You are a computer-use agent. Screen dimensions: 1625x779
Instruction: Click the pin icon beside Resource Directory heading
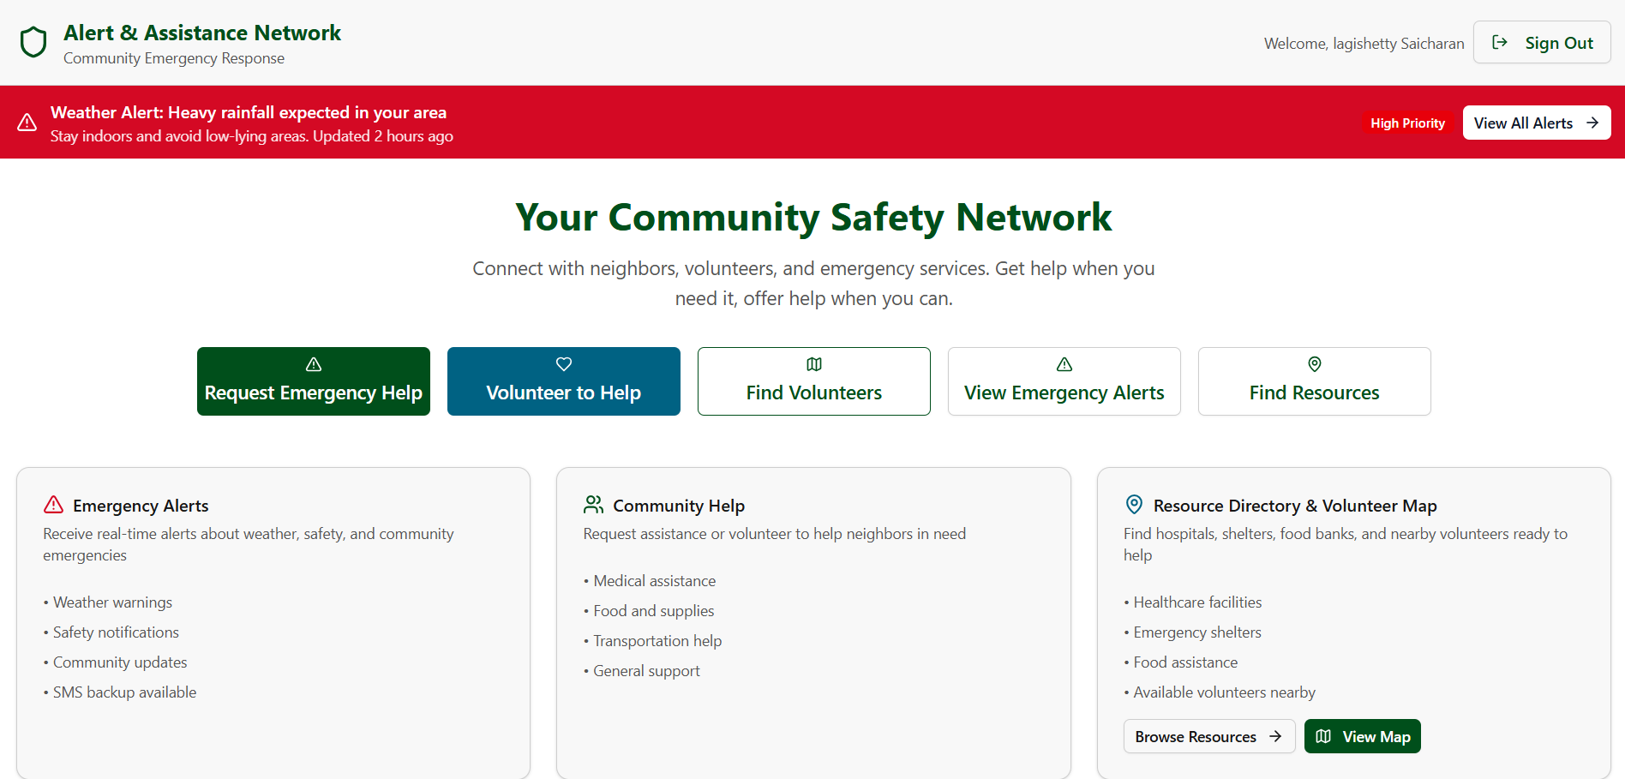1134,504
